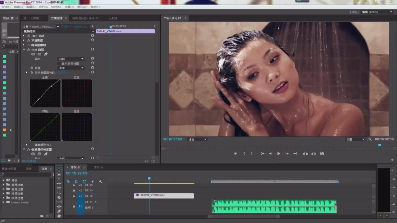Open the zoom level dropdown 适合
Screen dimensions: 397x223
click(x=197, y=139)
